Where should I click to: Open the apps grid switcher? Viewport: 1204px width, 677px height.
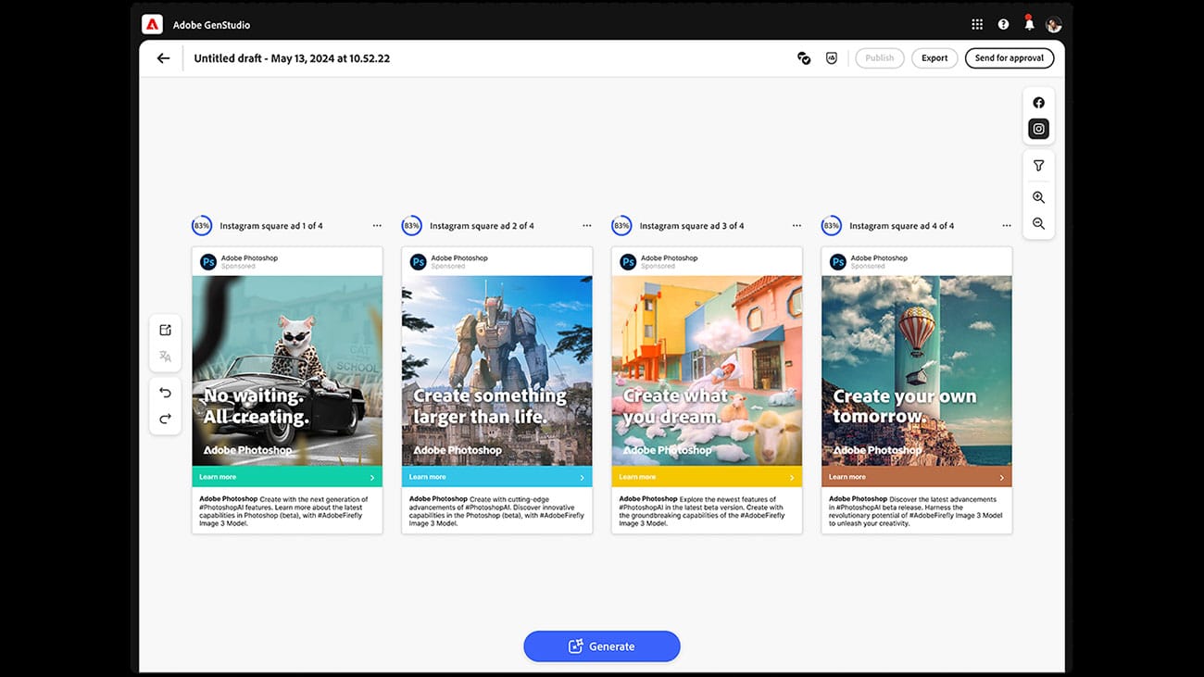(x=977, y=25)
